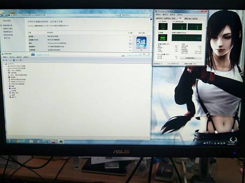Expand the Universal Serial Bus controllers node
This screenshot has height=183, width=245.
click(7, 80)
